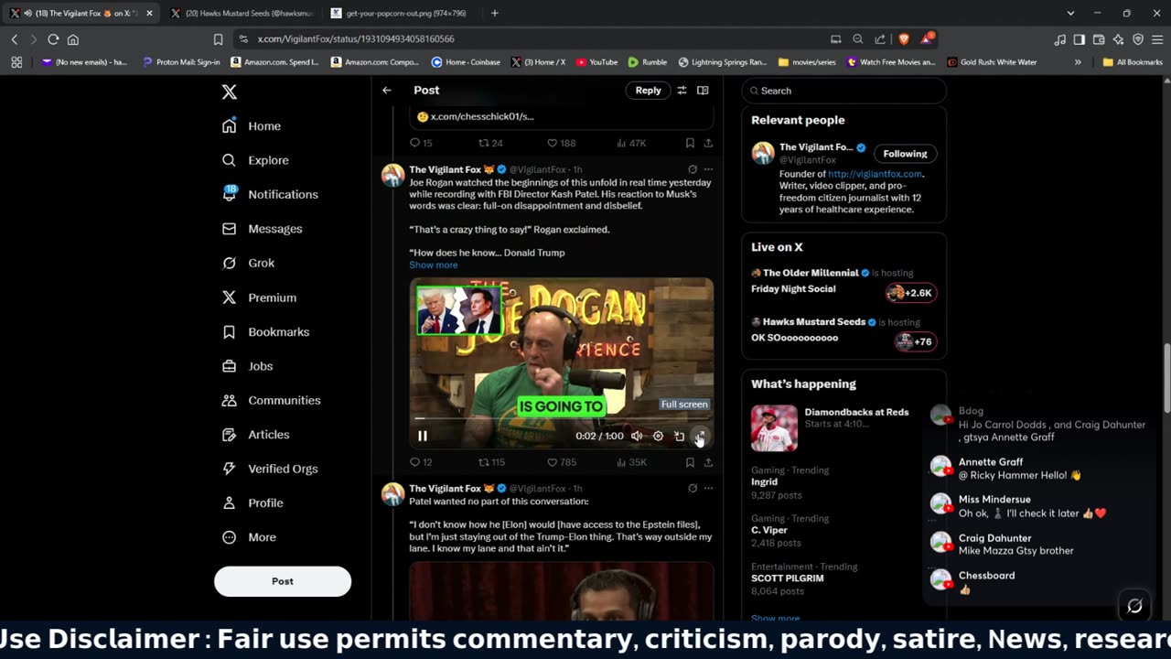This screenshot has height=659, width=1171.
Task: Click the Search input on X
Action: point(843,91)
